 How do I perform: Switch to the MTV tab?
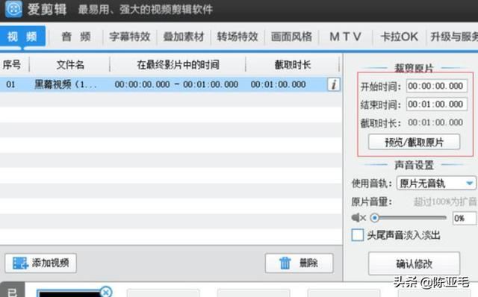(x=345, y=37)
